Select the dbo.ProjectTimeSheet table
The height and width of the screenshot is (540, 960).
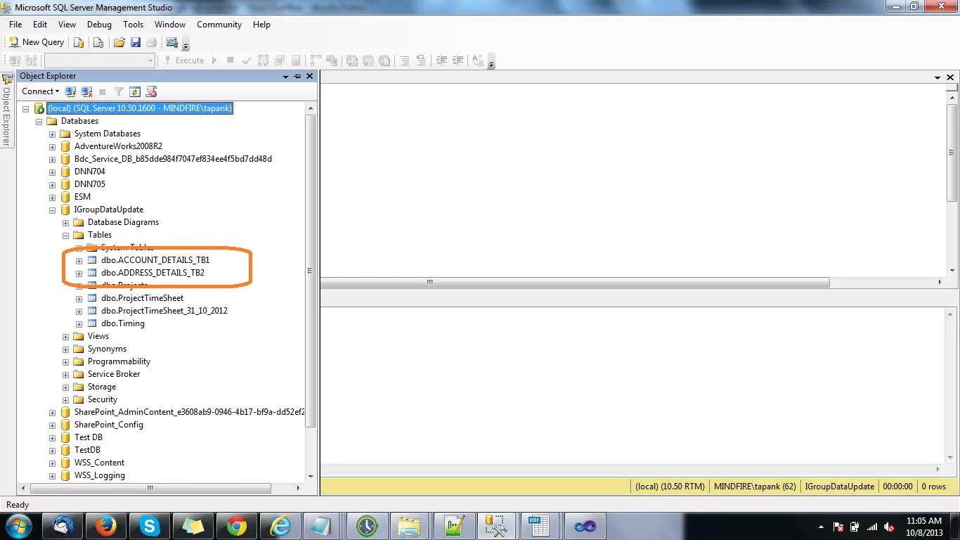[x=142, y=298]
